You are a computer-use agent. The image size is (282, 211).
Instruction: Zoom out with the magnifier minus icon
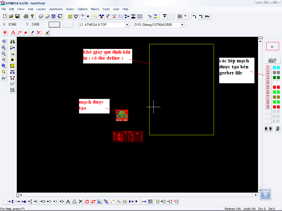pos(4,54)
